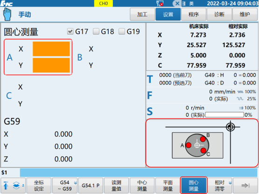This screenshot has width=259, height=194.
Task: Click the 坐标设定 softkey button
Action: (x=39, y=186)
